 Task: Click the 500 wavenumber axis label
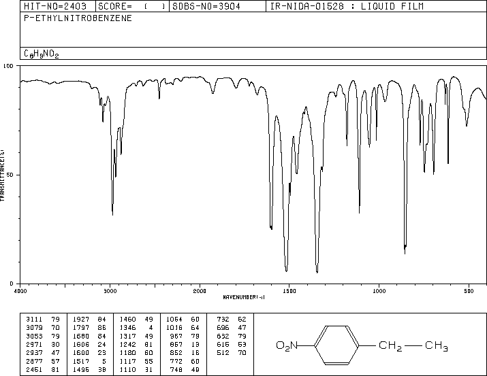pyautogui.click(x=469, y=291)
